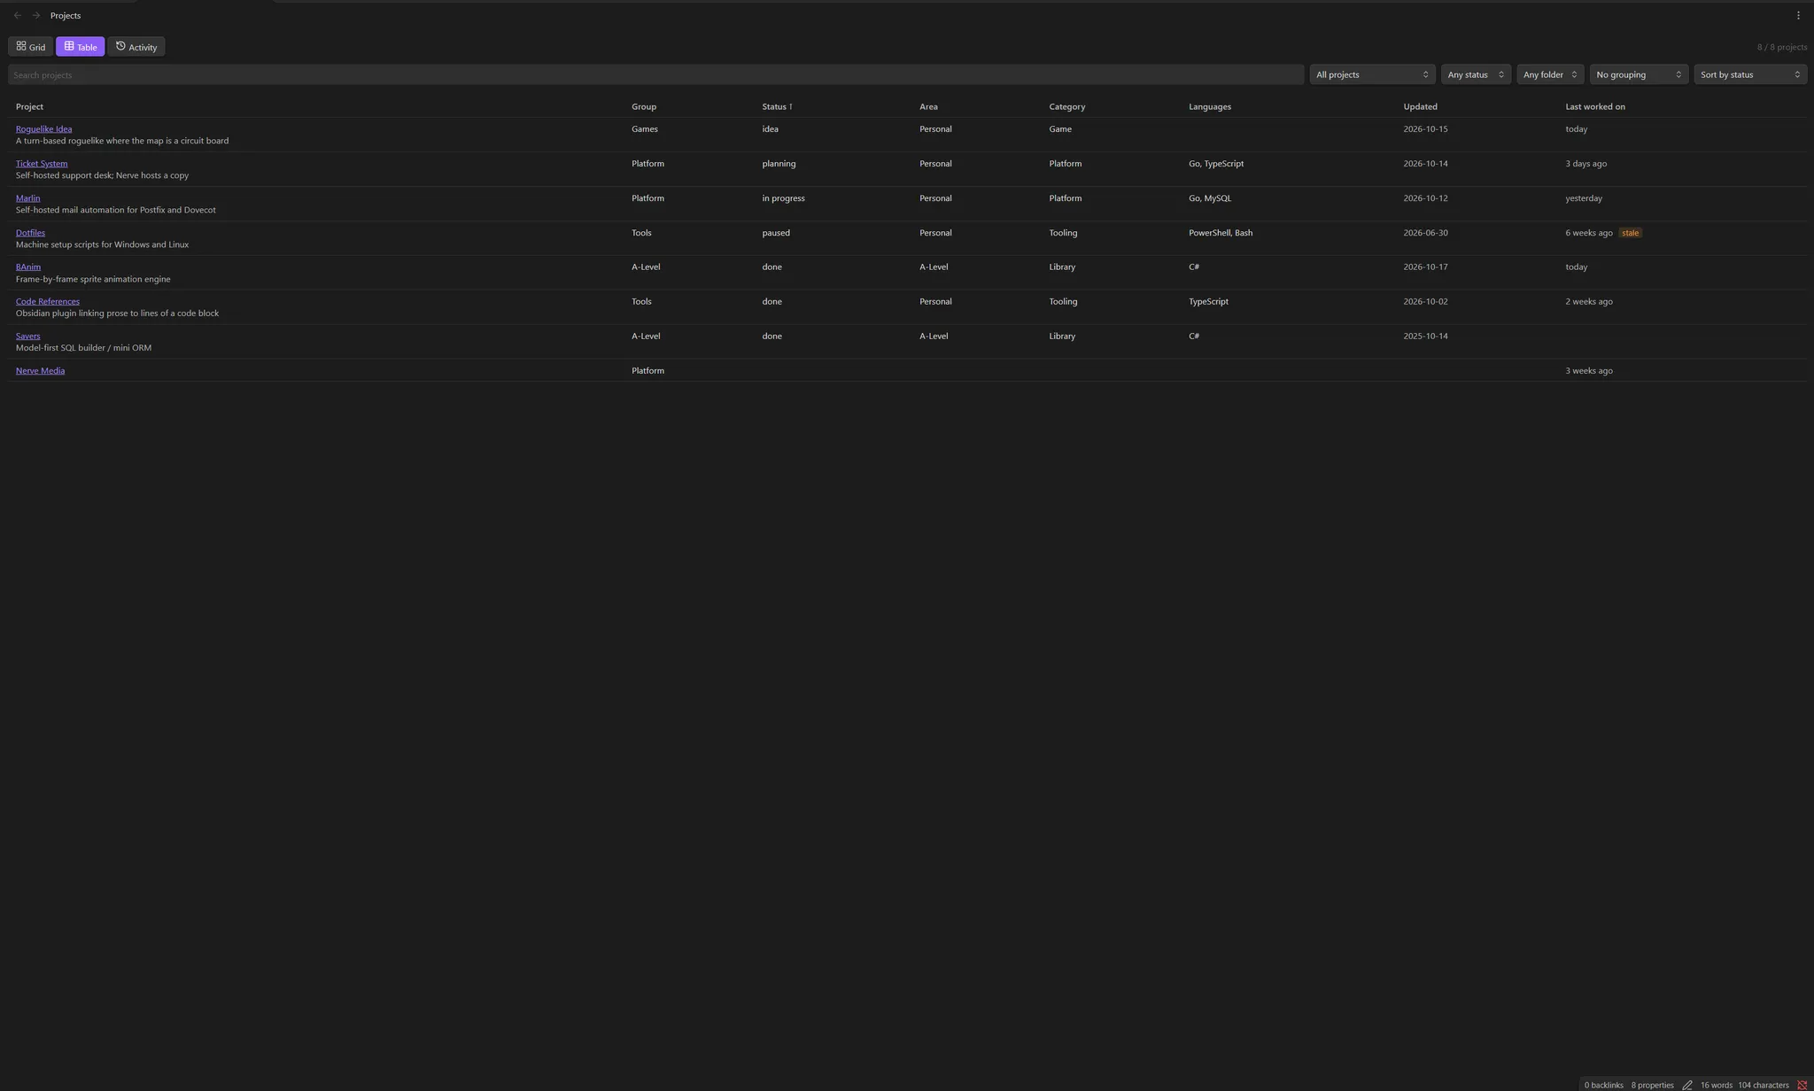Image resolution: width=1814 pixels, height=1091 pixels.
Task: Click the Search projects field
Action: pos(655,75)
